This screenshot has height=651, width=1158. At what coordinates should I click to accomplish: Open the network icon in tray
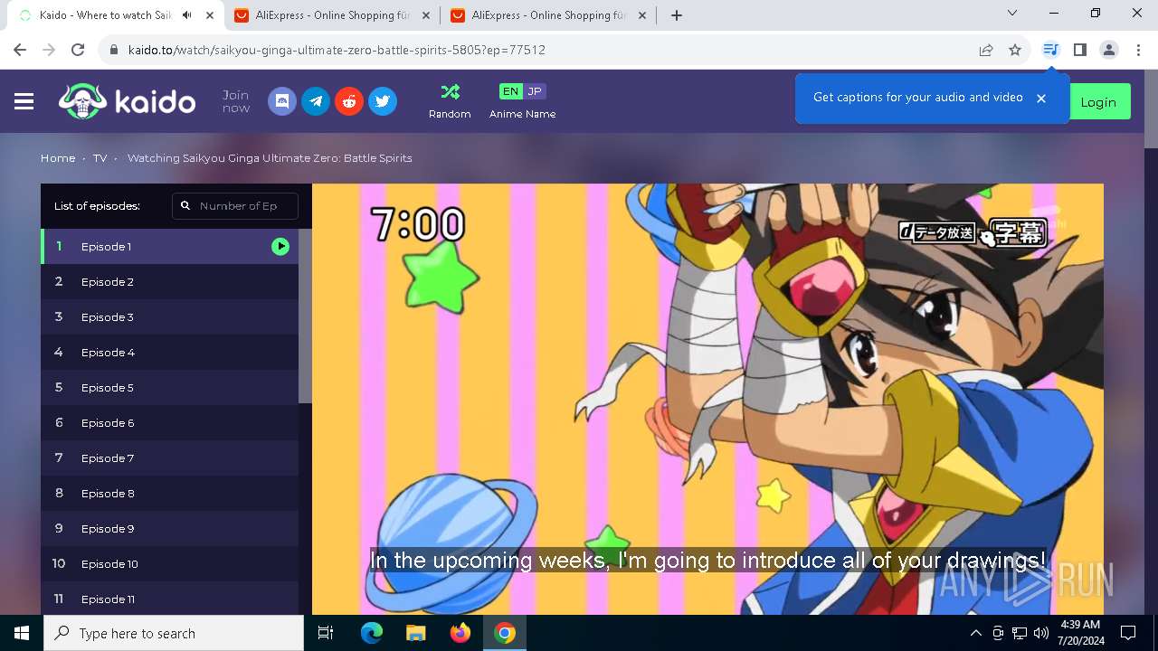pos(1020,633)
